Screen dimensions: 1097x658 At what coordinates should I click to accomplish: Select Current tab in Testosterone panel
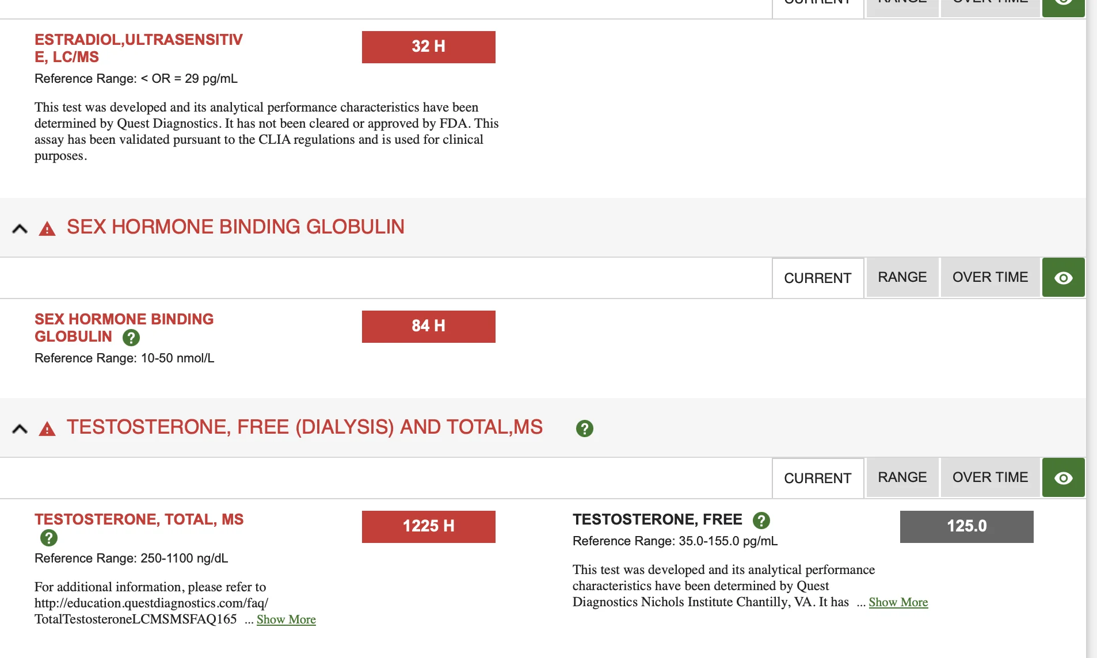(x=817, y=478)
